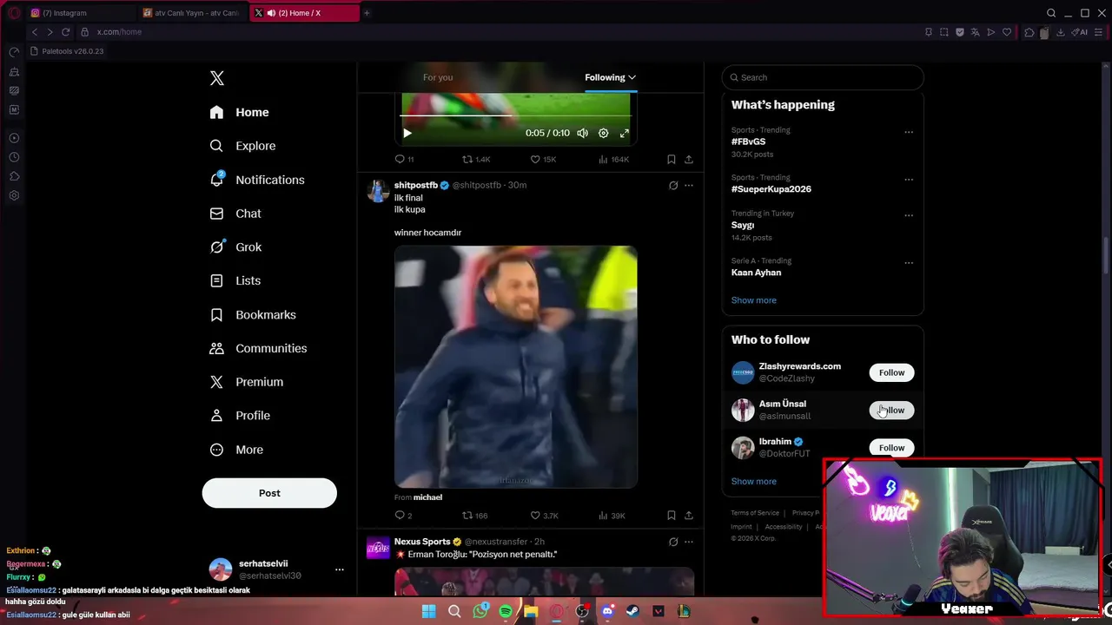1112x625 pixels.
Task: Follow Ibrahim @DoktorFUT
Action: (891, 448)
